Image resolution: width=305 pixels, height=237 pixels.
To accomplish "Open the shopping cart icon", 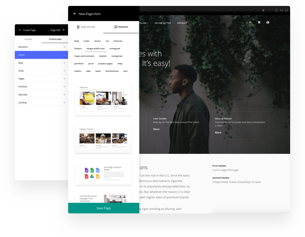I will tap(259, 22).
